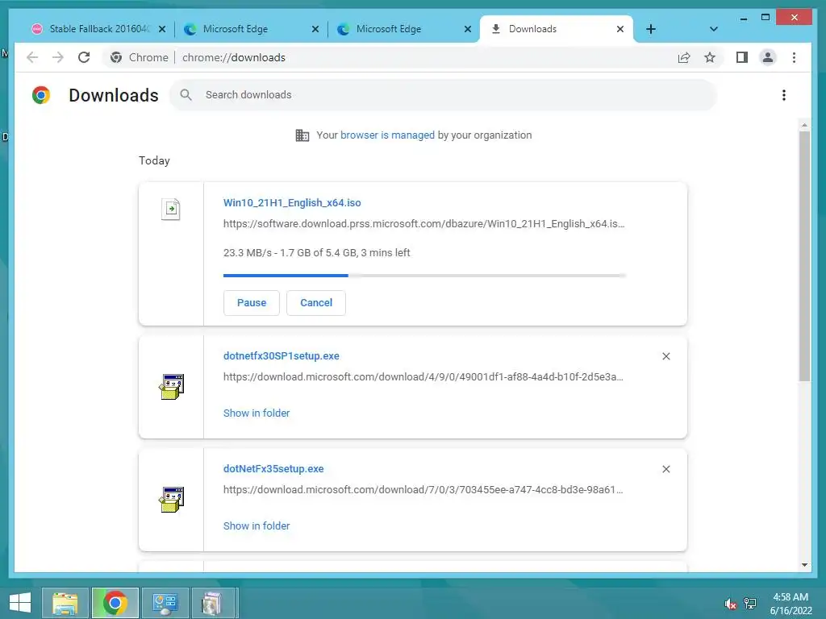The height and width of the screenshot is (619, 826).
Task: Open the Control Panel taskbar icon
Action: pos(165,603)
